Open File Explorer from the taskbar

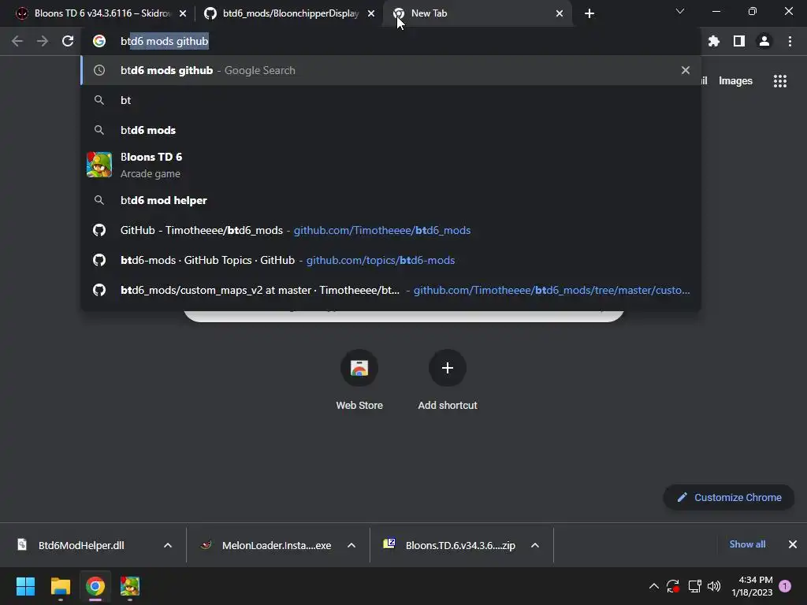pyautogui.click(x=60, y=586)
